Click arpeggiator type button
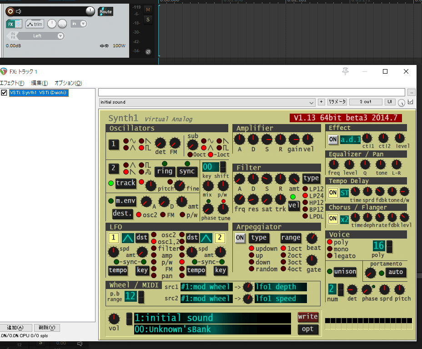The width and height of the screenshot is (422, 349). pos(259,238)
